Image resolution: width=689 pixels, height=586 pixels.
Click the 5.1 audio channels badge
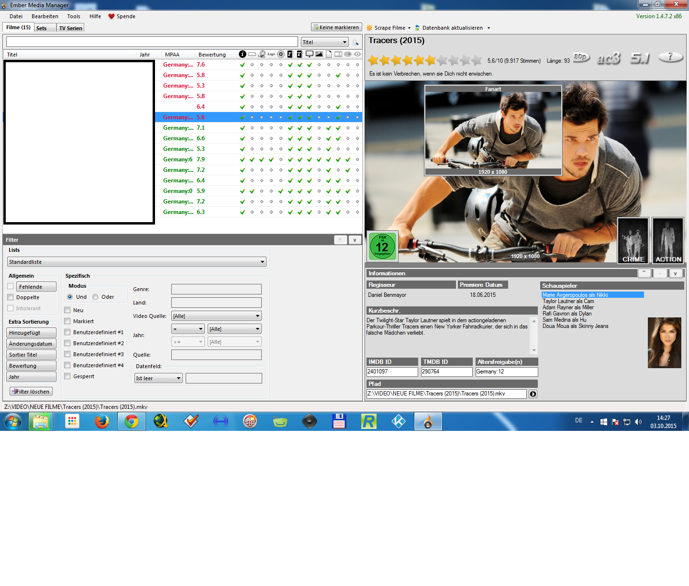click(640, 58)
